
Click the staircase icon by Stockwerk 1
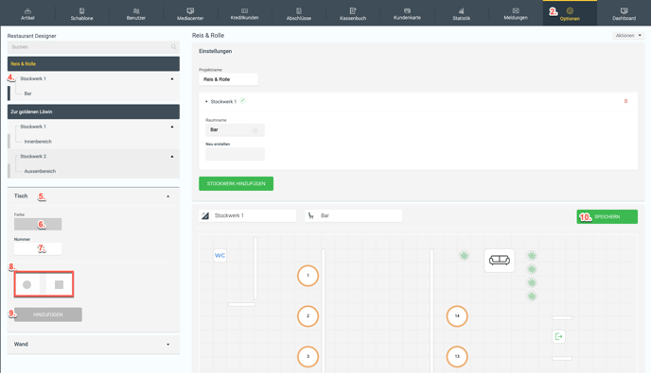tap(205, 215)
